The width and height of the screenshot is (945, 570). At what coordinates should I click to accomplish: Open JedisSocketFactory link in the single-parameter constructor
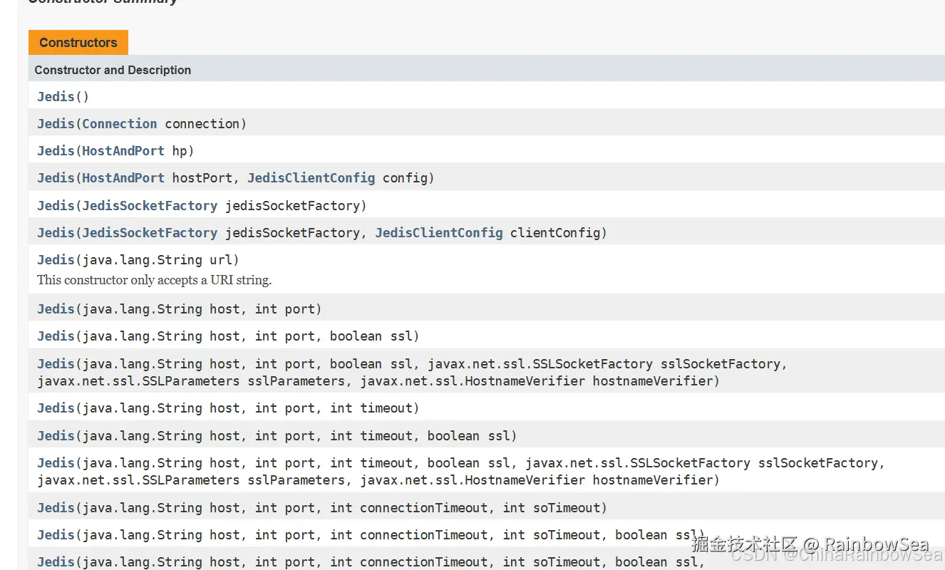click(150, 205)
